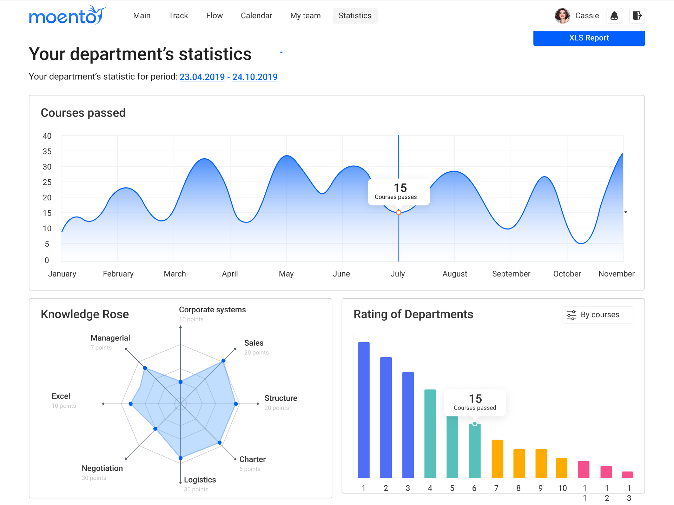Image resolution: width=674 pixels, height=505 pixels.
Task: Open the Flow navigation item
Action: (x=214, y=16)
